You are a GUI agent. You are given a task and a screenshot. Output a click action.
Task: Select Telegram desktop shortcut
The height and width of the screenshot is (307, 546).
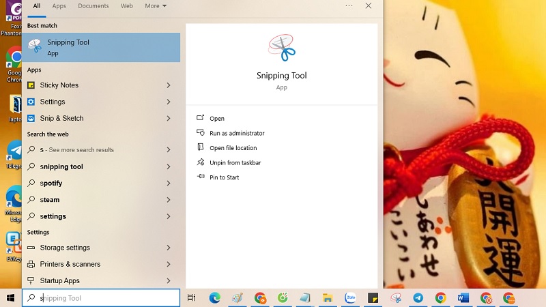[x=14, y=156]
